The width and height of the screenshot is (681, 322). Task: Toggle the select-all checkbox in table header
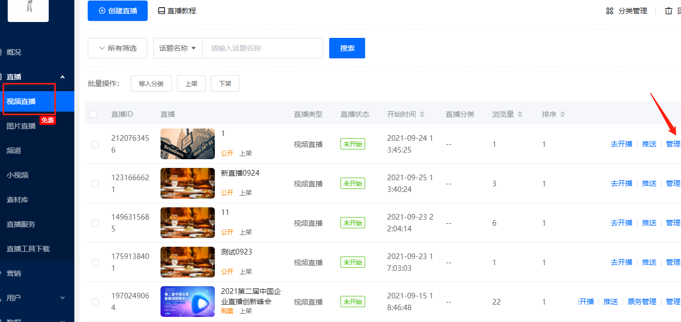coord(93,114)
